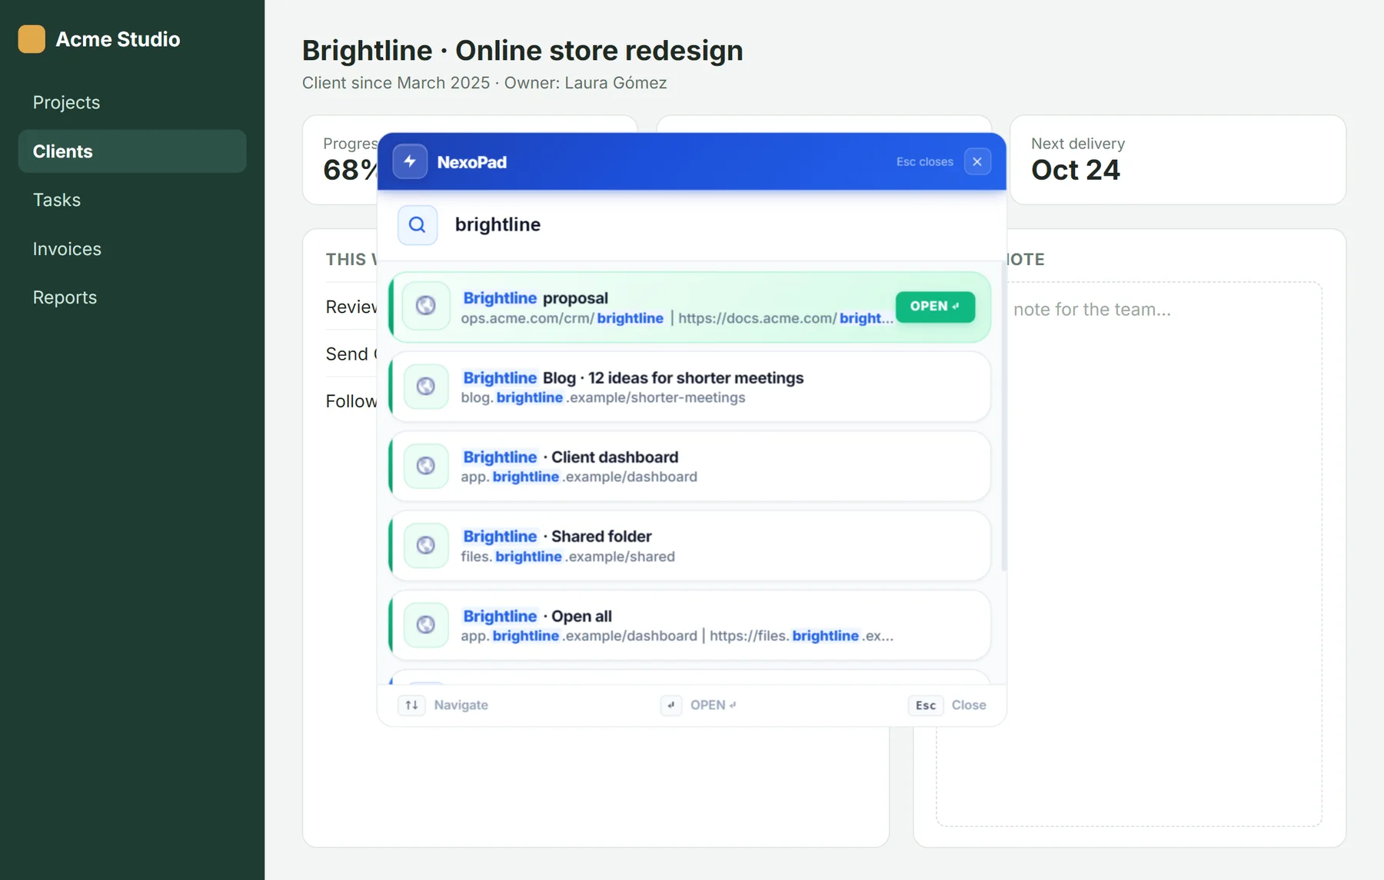The width and height of the screenshot is (1384, 880).
Task: Close the NexoPad dialog with X
Action: [x=977, y=161]
